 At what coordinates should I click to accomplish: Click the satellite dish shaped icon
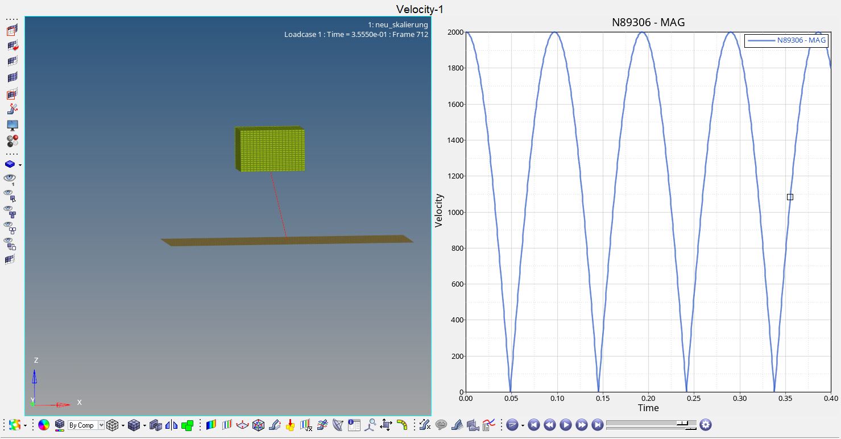[x=338, y=425]
